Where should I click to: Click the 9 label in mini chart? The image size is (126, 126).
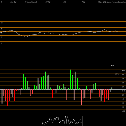(81, 119)
